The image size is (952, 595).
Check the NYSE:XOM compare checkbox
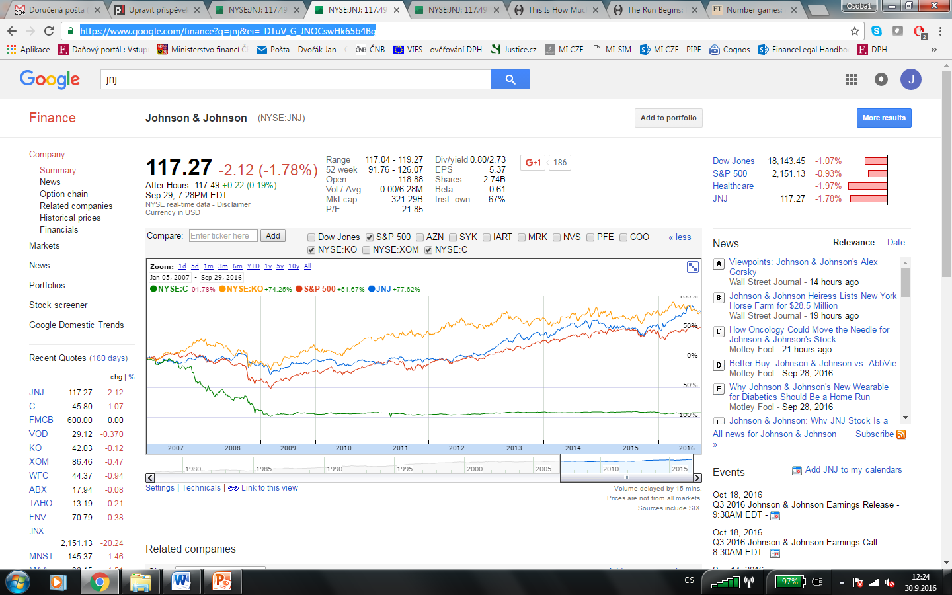pos(366,250)
